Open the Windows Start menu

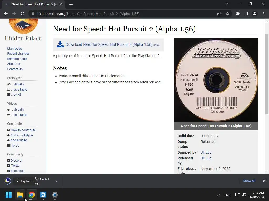(x=8, y=195)
